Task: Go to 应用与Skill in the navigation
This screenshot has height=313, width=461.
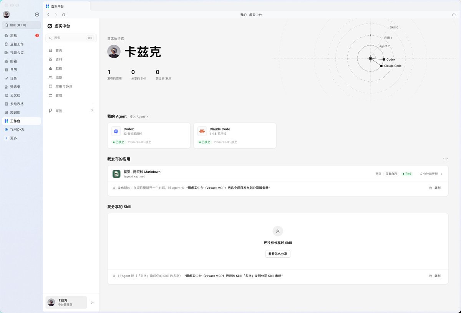Action: pyautogui.click(x=71, y=86)
